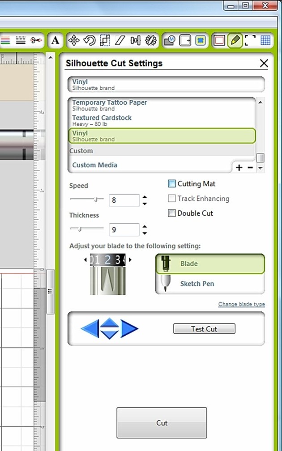The image size is (282, 451).
Task: Click the Speed slider
Action: [x=87, y=199]
